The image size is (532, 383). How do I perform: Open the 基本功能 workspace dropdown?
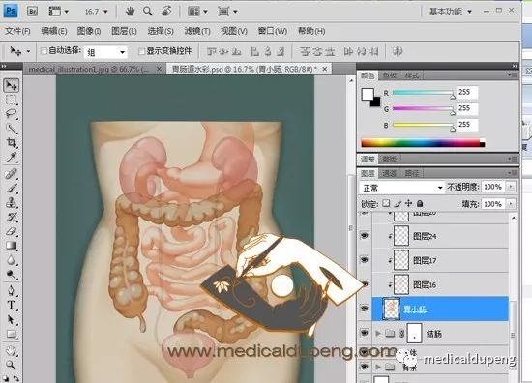450,12
